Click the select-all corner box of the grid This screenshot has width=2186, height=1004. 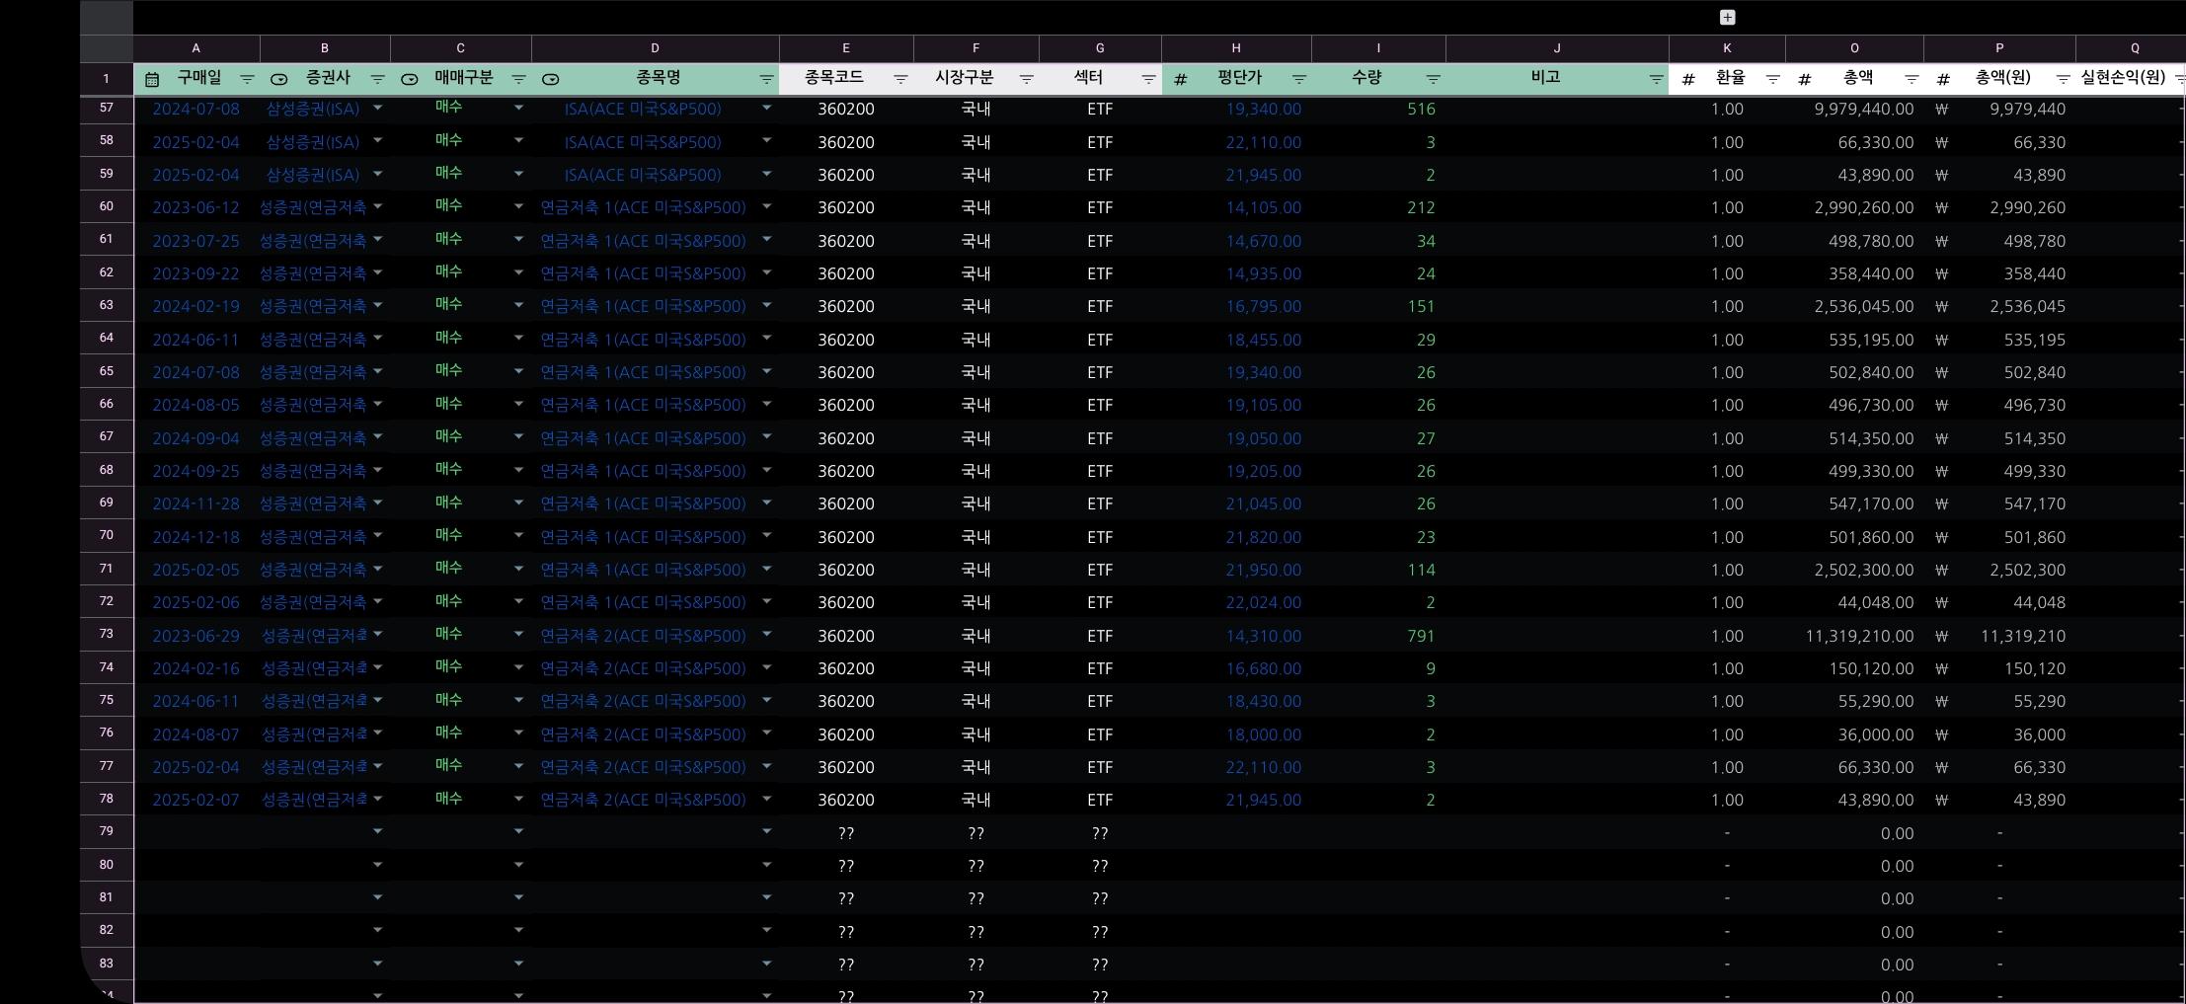107,48
